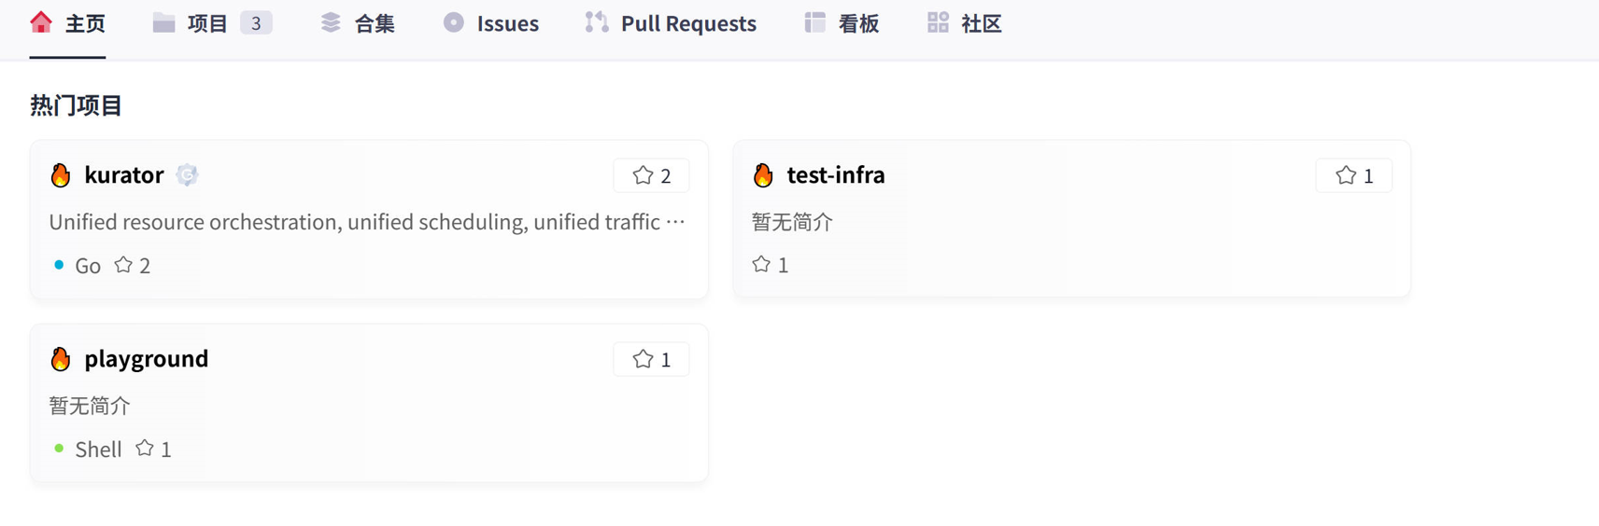Screen dimensions: 1599x526
Task: Star the kurator project
Action: pos(651,175)
